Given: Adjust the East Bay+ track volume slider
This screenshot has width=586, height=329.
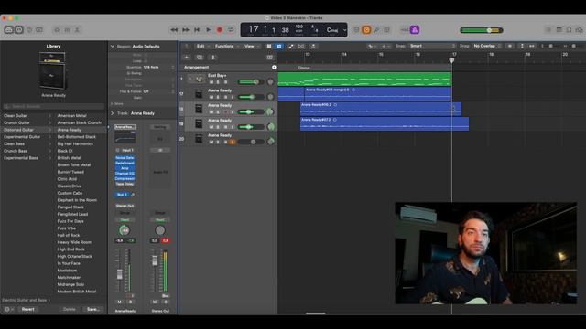Looking at the screenshot, I should pos(250,82).
